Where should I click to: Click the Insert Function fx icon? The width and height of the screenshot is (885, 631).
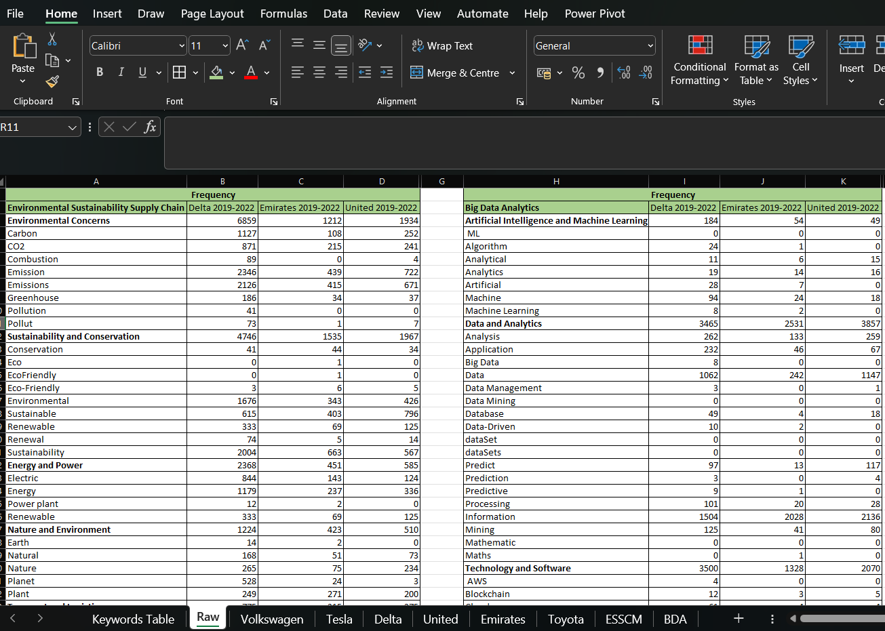click(x=151, y=126)
